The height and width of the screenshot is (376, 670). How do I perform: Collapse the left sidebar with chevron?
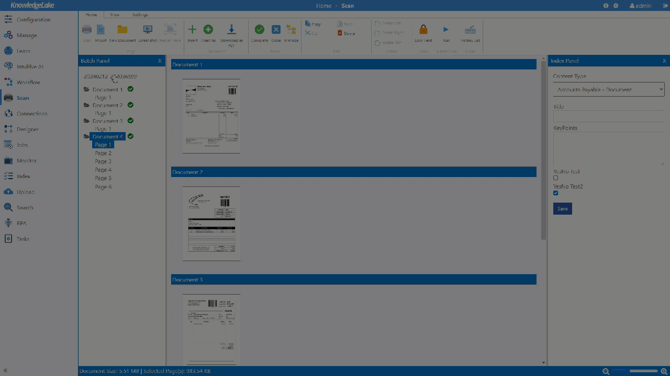(5, 371)
